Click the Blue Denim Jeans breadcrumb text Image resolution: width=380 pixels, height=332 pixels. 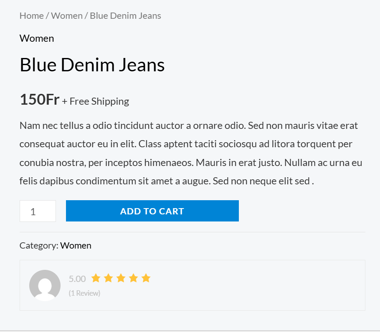(x=125, y=16)
